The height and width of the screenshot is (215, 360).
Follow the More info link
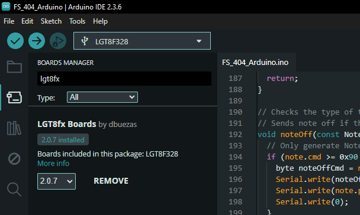pyautogui.click(x=53, y=164)
